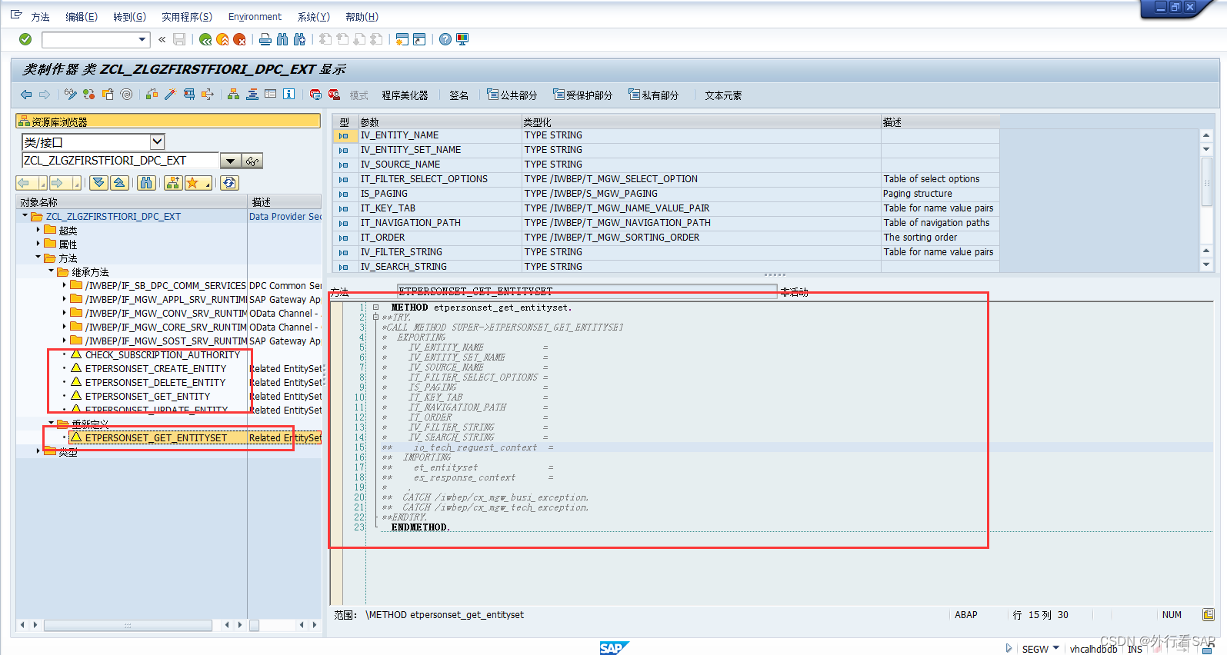Click the green Back icon in toolbar
This screenshot has width=1227, height=655.
[x=205, y=39]
